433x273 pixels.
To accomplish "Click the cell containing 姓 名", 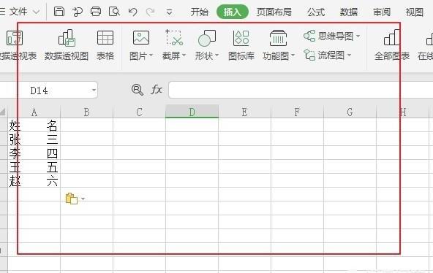I will click(x=34, y=126).
